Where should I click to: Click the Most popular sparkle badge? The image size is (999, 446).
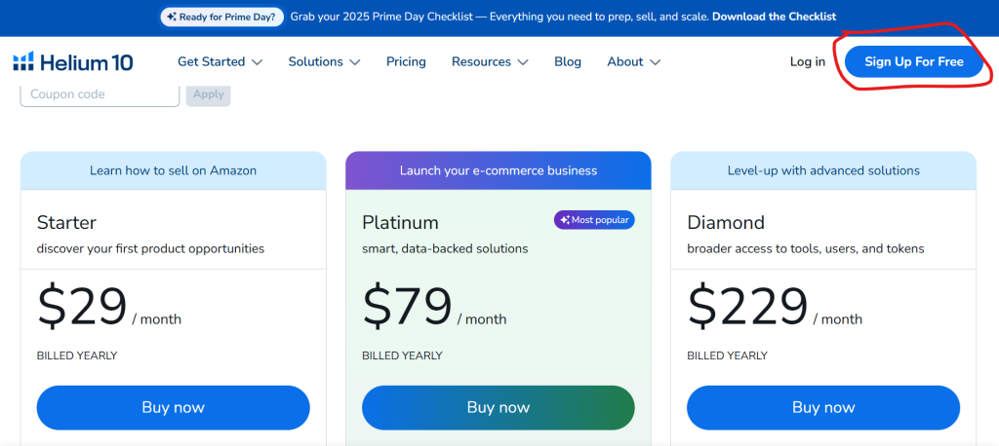pyautogui.click(x=594, y=220)
